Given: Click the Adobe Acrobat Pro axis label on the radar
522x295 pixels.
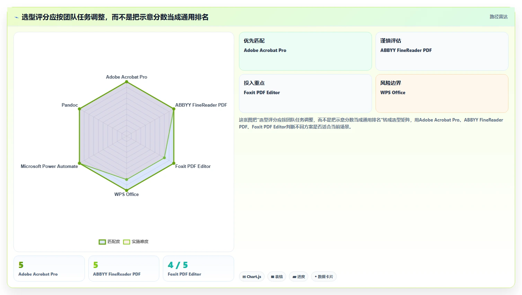Looking at the screenshot, I should (126, 77).
